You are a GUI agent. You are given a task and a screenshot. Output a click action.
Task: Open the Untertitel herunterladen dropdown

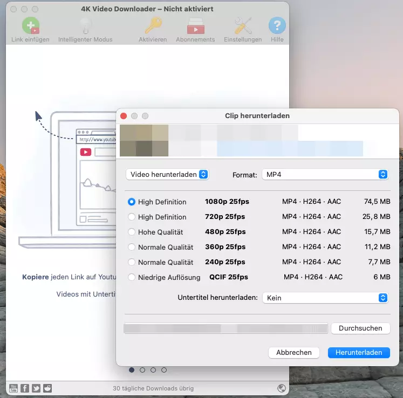325,298
